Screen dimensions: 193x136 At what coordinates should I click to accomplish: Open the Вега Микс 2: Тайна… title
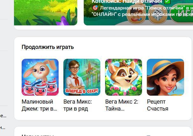click(x=122, y=105)
